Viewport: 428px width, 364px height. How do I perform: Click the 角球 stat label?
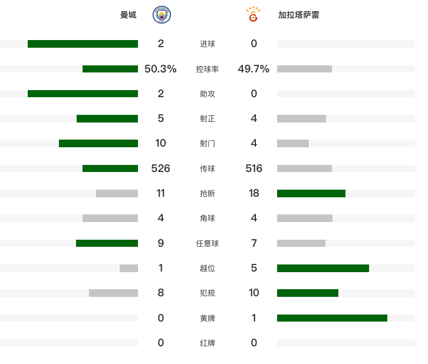click(208, 219)
